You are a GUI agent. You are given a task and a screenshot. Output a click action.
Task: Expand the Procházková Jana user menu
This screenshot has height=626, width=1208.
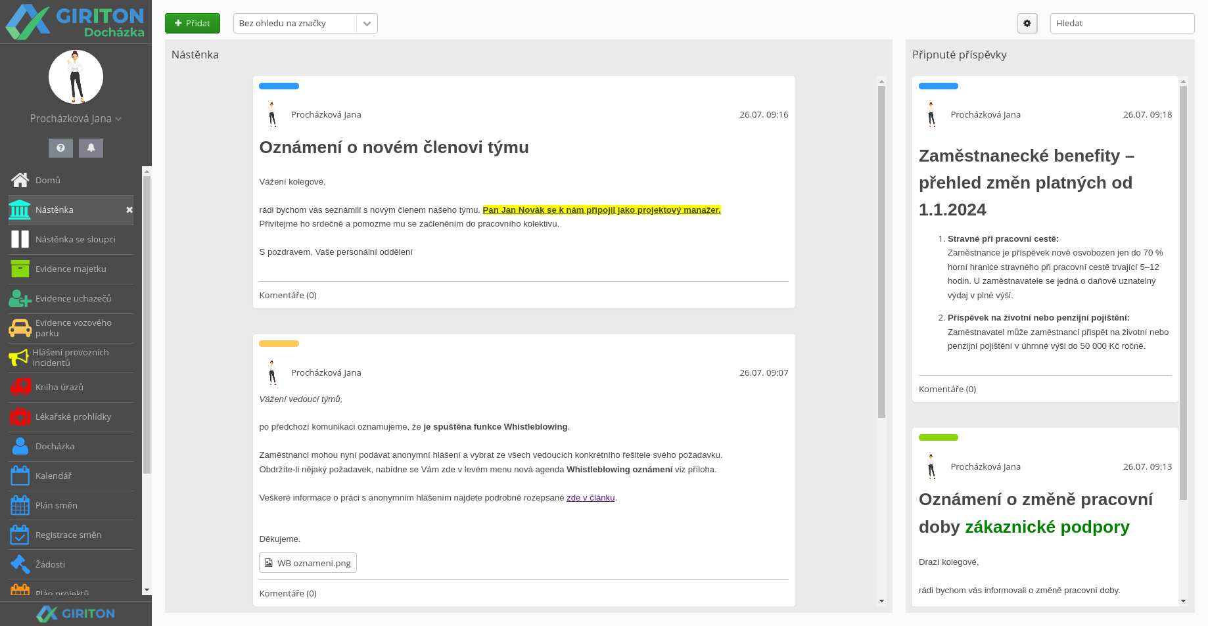76,119
